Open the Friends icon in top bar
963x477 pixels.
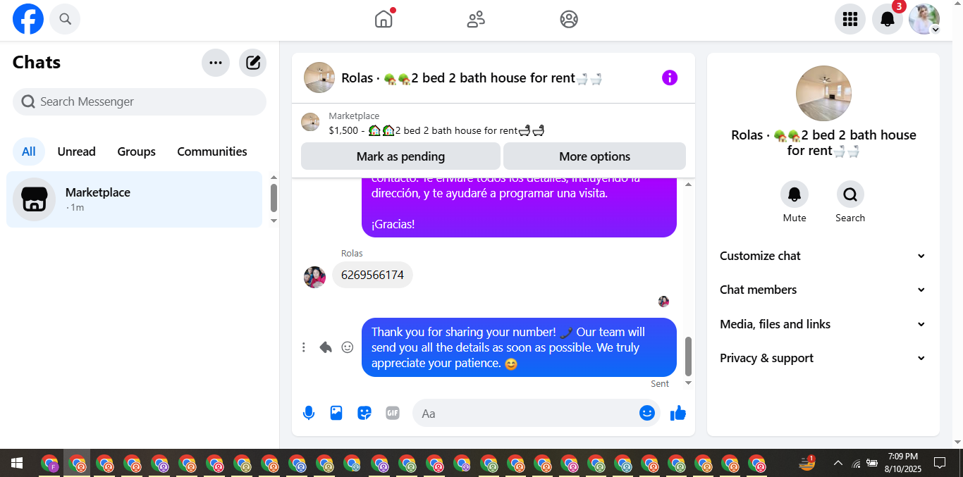477,19
